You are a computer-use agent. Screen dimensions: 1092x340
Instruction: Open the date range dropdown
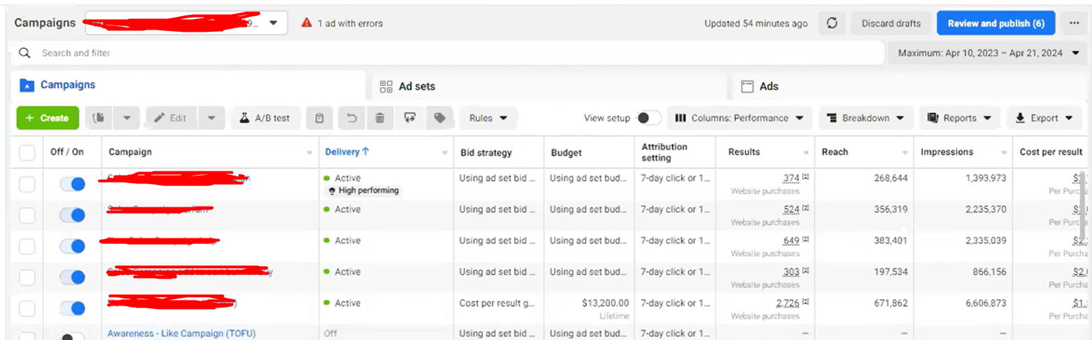point(988,53)
